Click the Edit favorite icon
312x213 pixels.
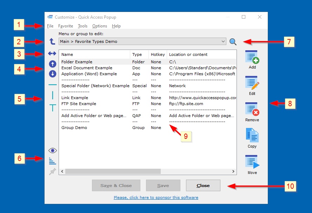[x=251, y=84]
